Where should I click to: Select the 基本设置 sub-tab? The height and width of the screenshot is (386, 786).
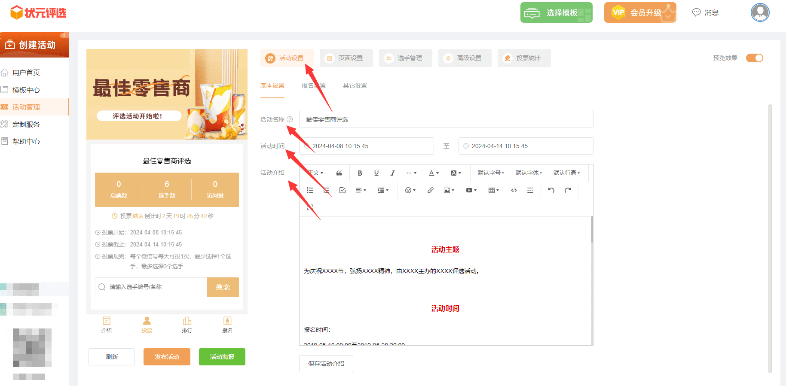tap(272, 85)
